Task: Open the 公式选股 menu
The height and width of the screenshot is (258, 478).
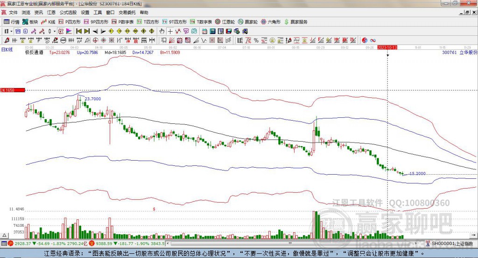Action: tap(68, 13)
